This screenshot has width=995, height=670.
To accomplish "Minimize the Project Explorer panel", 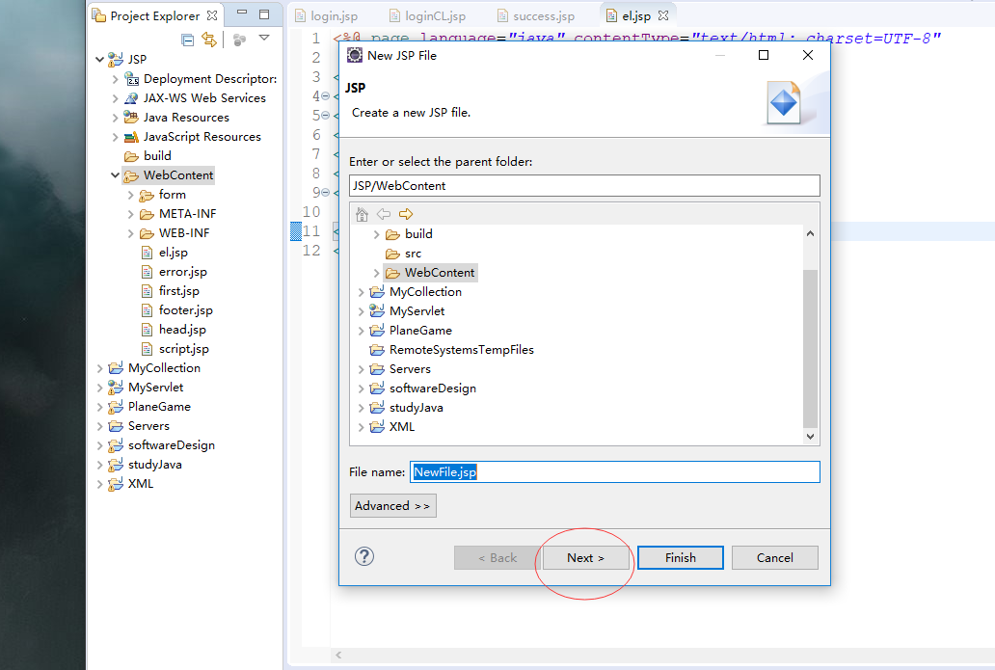I will [242, 13].
